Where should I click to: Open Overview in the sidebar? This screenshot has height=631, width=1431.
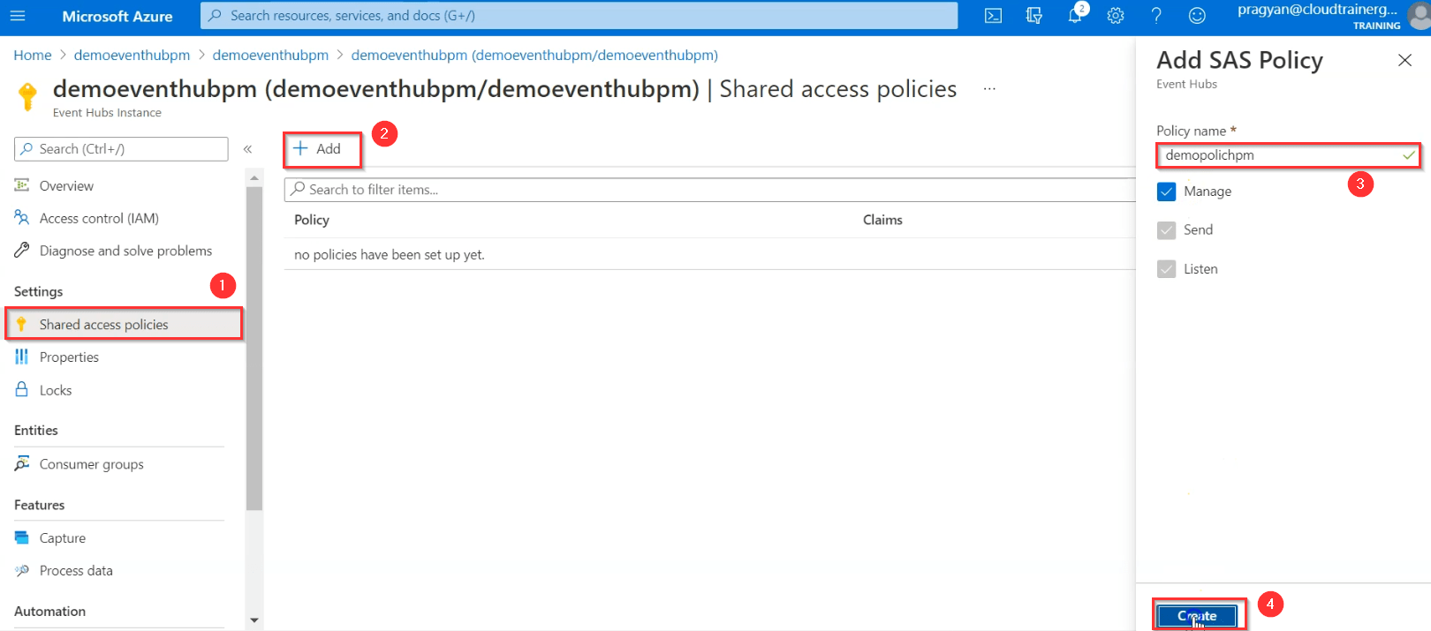tap(66, 185)
